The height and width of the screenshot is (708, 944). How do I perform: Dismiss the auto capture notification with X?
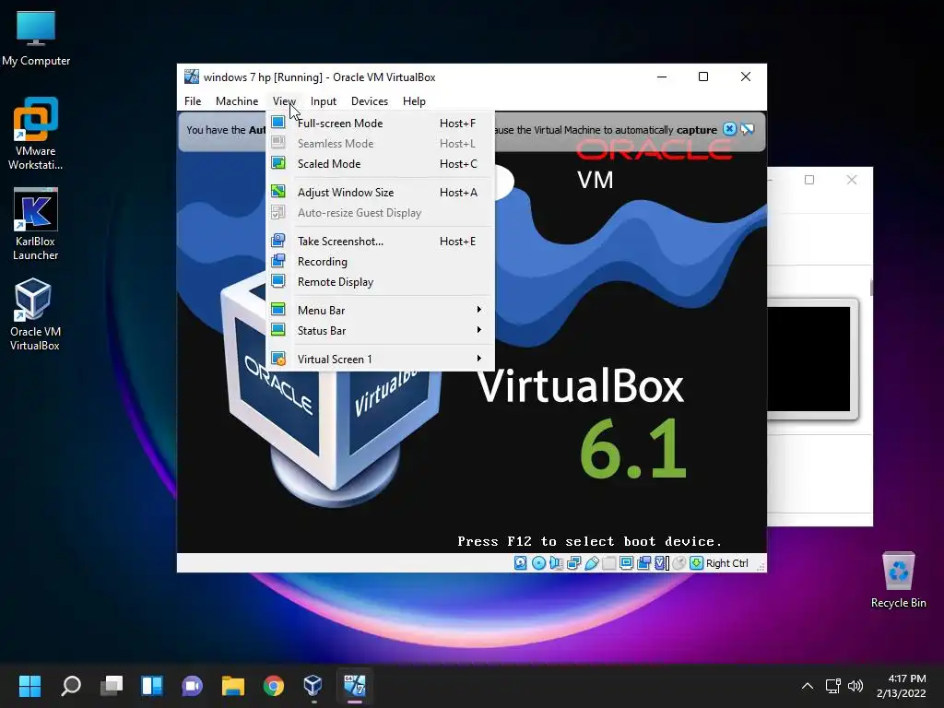pos(730,129)
